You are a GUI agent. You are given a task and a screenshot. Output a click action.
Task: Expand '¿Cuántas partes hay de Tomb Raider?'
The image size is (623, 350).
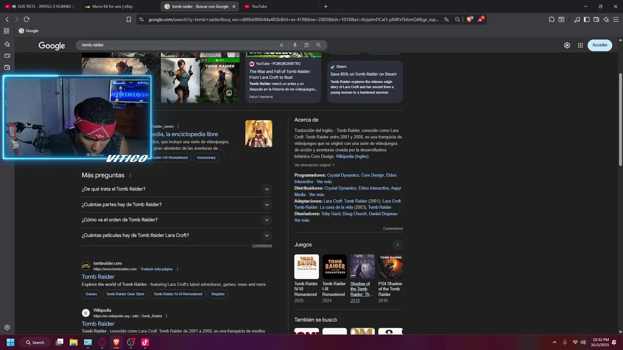(x=177, y=205)
